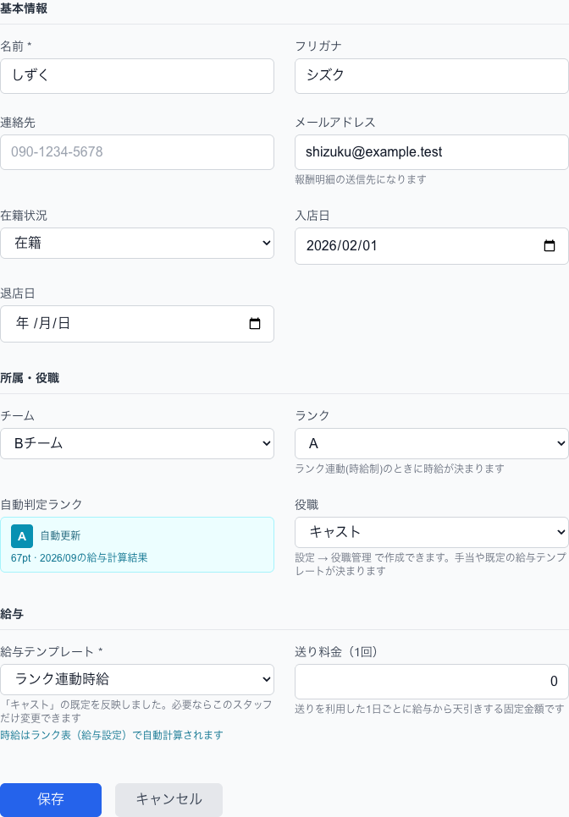Click the 67pt 給与計算結果 text
The height and width of the screenshot is (817, 569).
(x=80, y=558)
